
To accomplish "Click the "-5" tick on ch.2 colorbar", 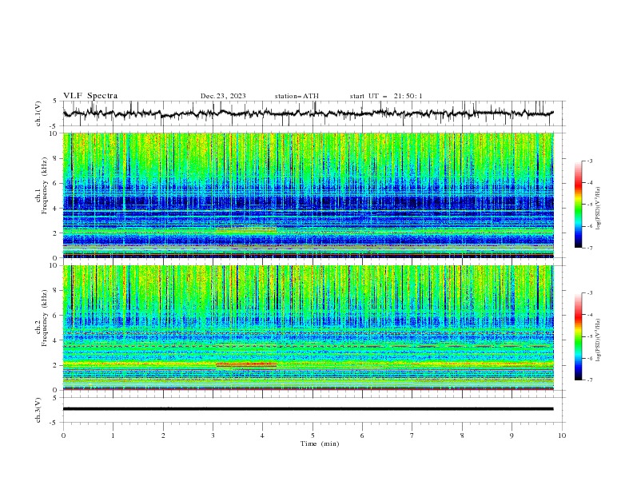I will coord(589,336).
